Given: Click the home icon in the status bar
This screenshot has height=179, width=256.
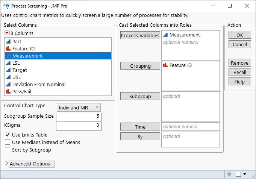Looking at the screenshot, I should pyautogui.click(x=229, y=174).
